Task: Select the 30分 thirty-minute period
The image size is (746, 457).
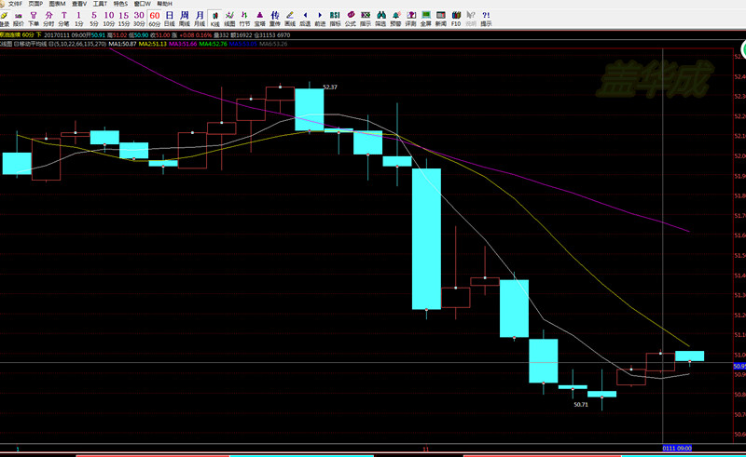Action: (139, 19)
